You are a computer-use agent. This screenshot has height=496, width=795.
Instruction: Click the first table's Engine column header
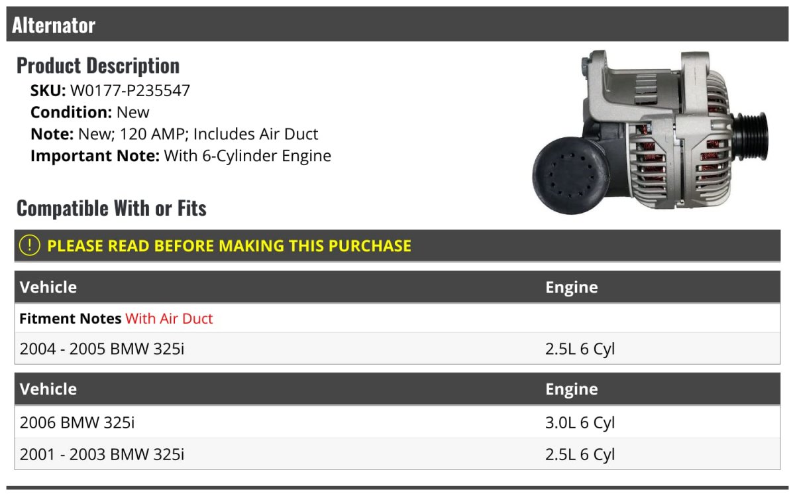[571, 287]
